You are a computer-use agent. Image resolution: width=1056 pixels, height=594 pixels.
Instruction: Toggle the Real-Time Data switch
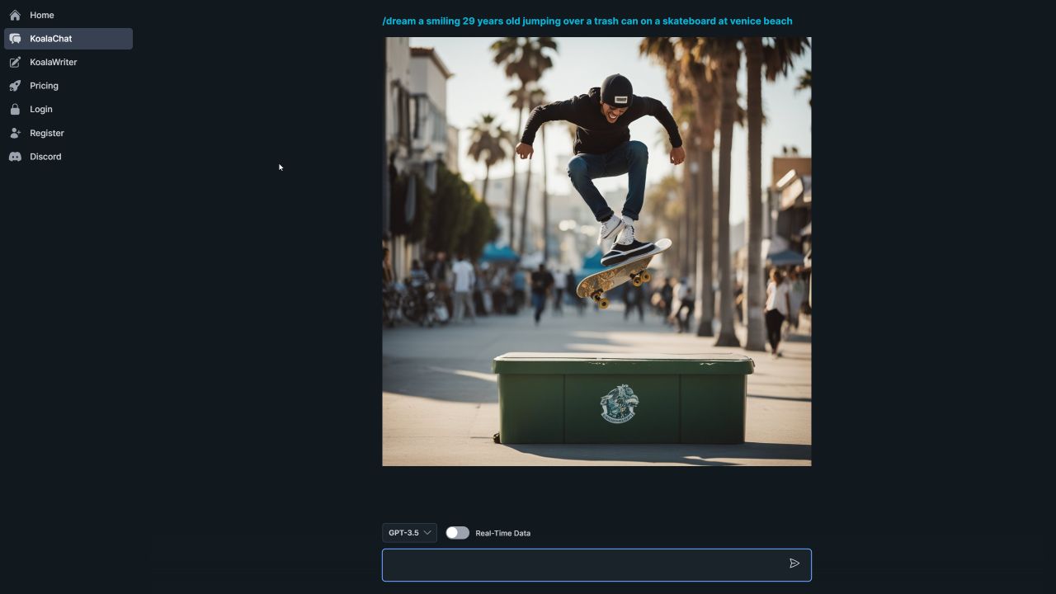(457, 533)
